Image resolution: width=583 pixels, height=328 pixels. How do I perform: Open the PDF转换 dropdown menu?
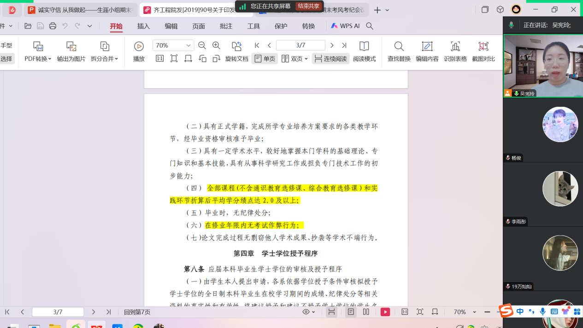point(38,59)
